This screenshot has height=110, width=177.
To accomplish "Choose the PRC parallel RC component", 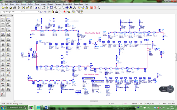I will pos(8,45).
